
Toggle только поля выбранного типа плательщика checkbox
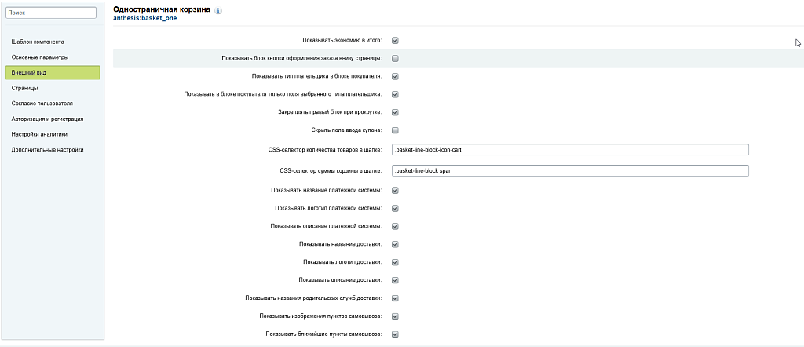coord(396,94)
